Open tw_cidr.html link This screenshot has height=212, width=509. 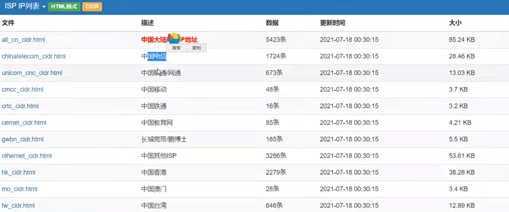[18, 206]
